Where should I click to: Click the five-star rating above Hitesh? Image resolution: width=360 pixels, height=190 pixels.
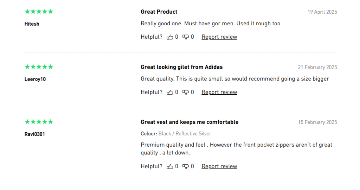[x=39, y=12]
